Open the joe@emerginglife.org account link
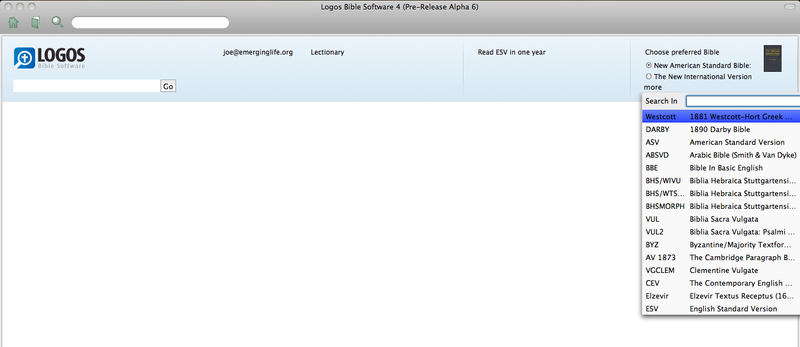The height and width of the screenshot is (347, 800). [258, 52]
